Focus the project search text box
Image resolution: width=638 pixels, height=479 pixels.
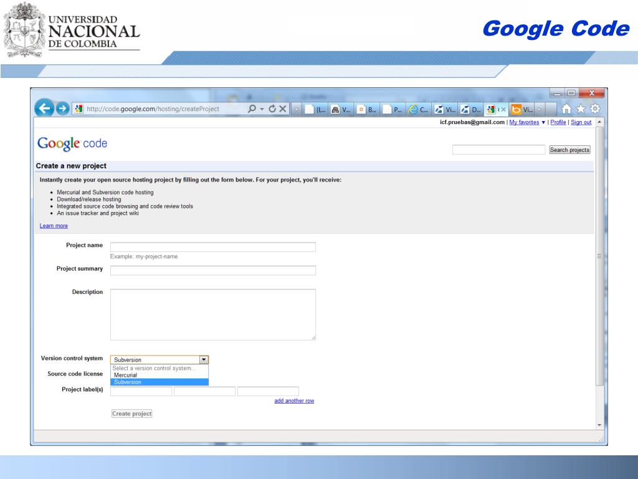[499, 150]
